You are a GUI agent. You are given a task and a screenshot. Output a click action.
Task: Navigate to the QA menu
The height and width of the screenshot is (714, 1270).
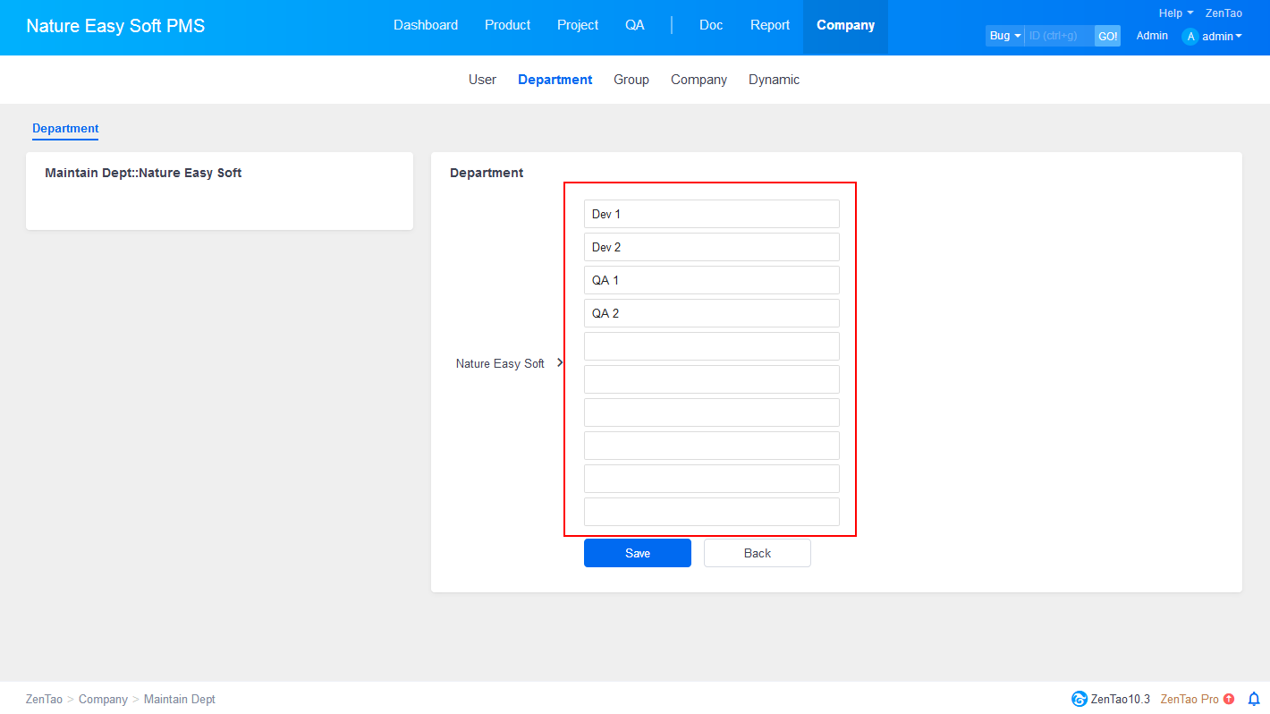point(635,25)
